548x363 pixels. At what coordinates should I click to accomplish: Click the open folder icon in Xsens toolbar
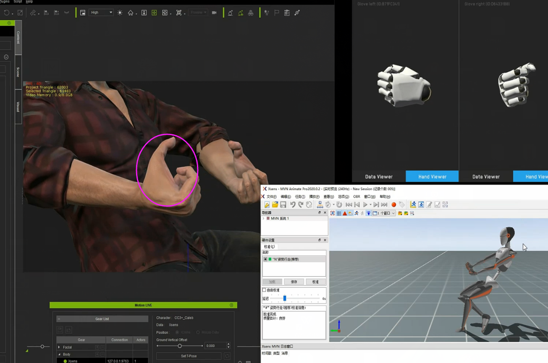click(275, 205)
